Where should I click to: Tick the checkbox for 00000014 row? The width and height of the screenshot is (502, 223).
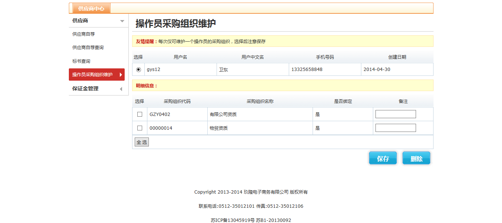click(x=140, y=128)
